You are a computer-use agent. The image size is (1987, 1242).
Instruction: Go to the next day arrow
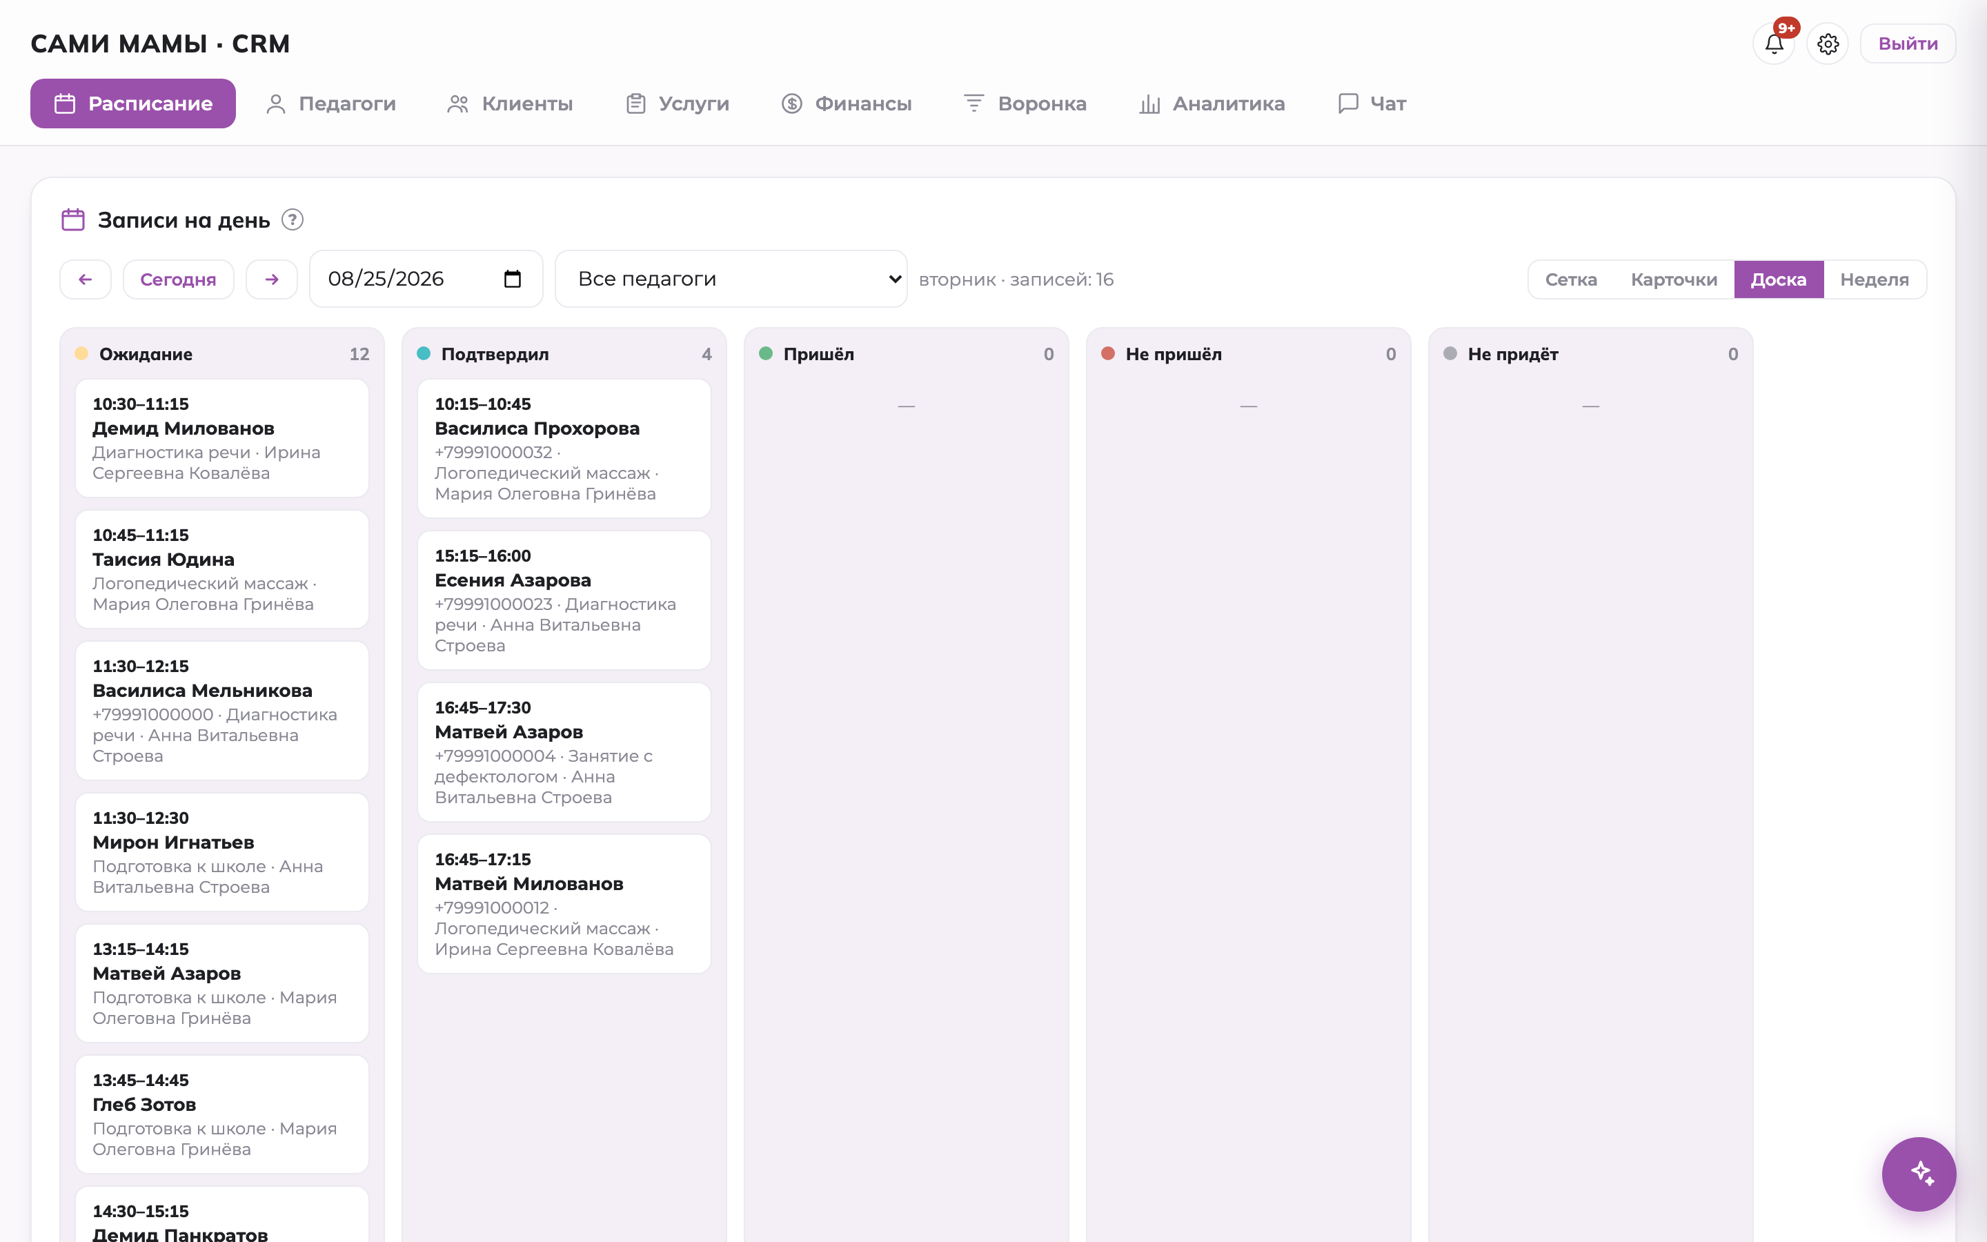(272, 279)
